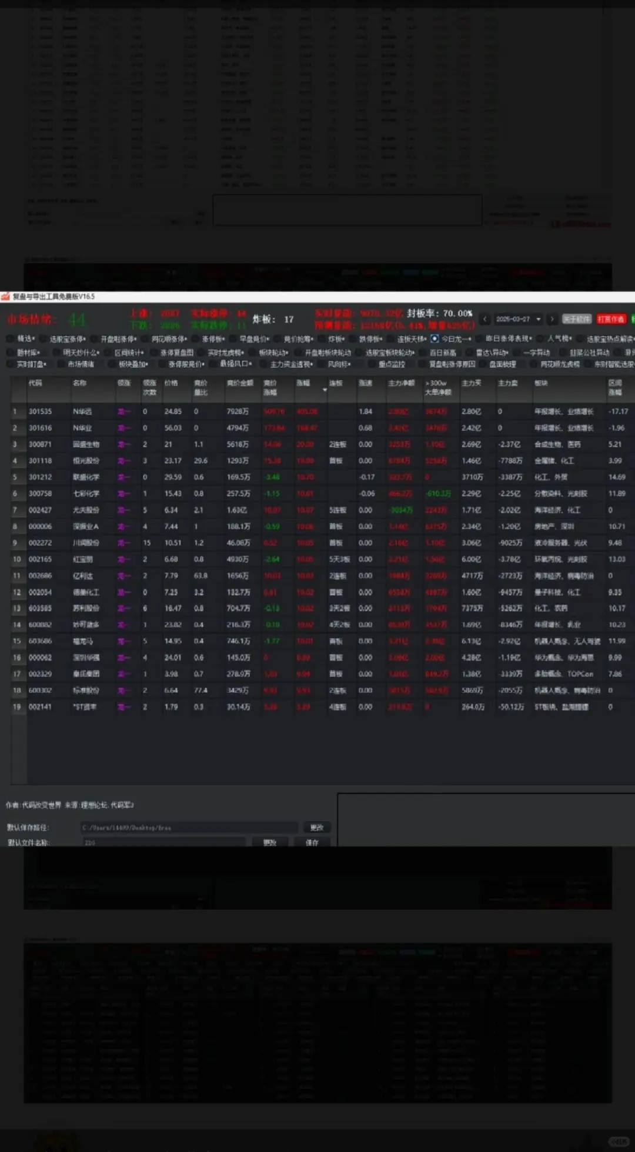
Task: Focus the default save path field
Action: coord(189,827)
